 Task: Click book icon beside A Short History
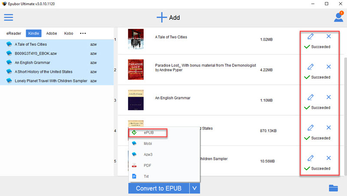click(9, 71)
